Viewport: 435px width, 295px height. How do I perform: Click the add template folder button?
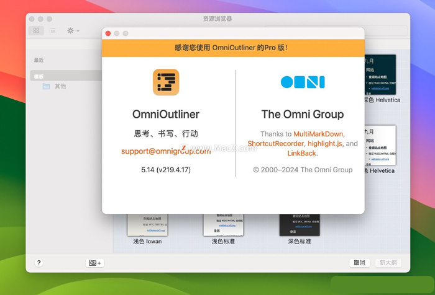pyautogui.click(x=95, y=263)
